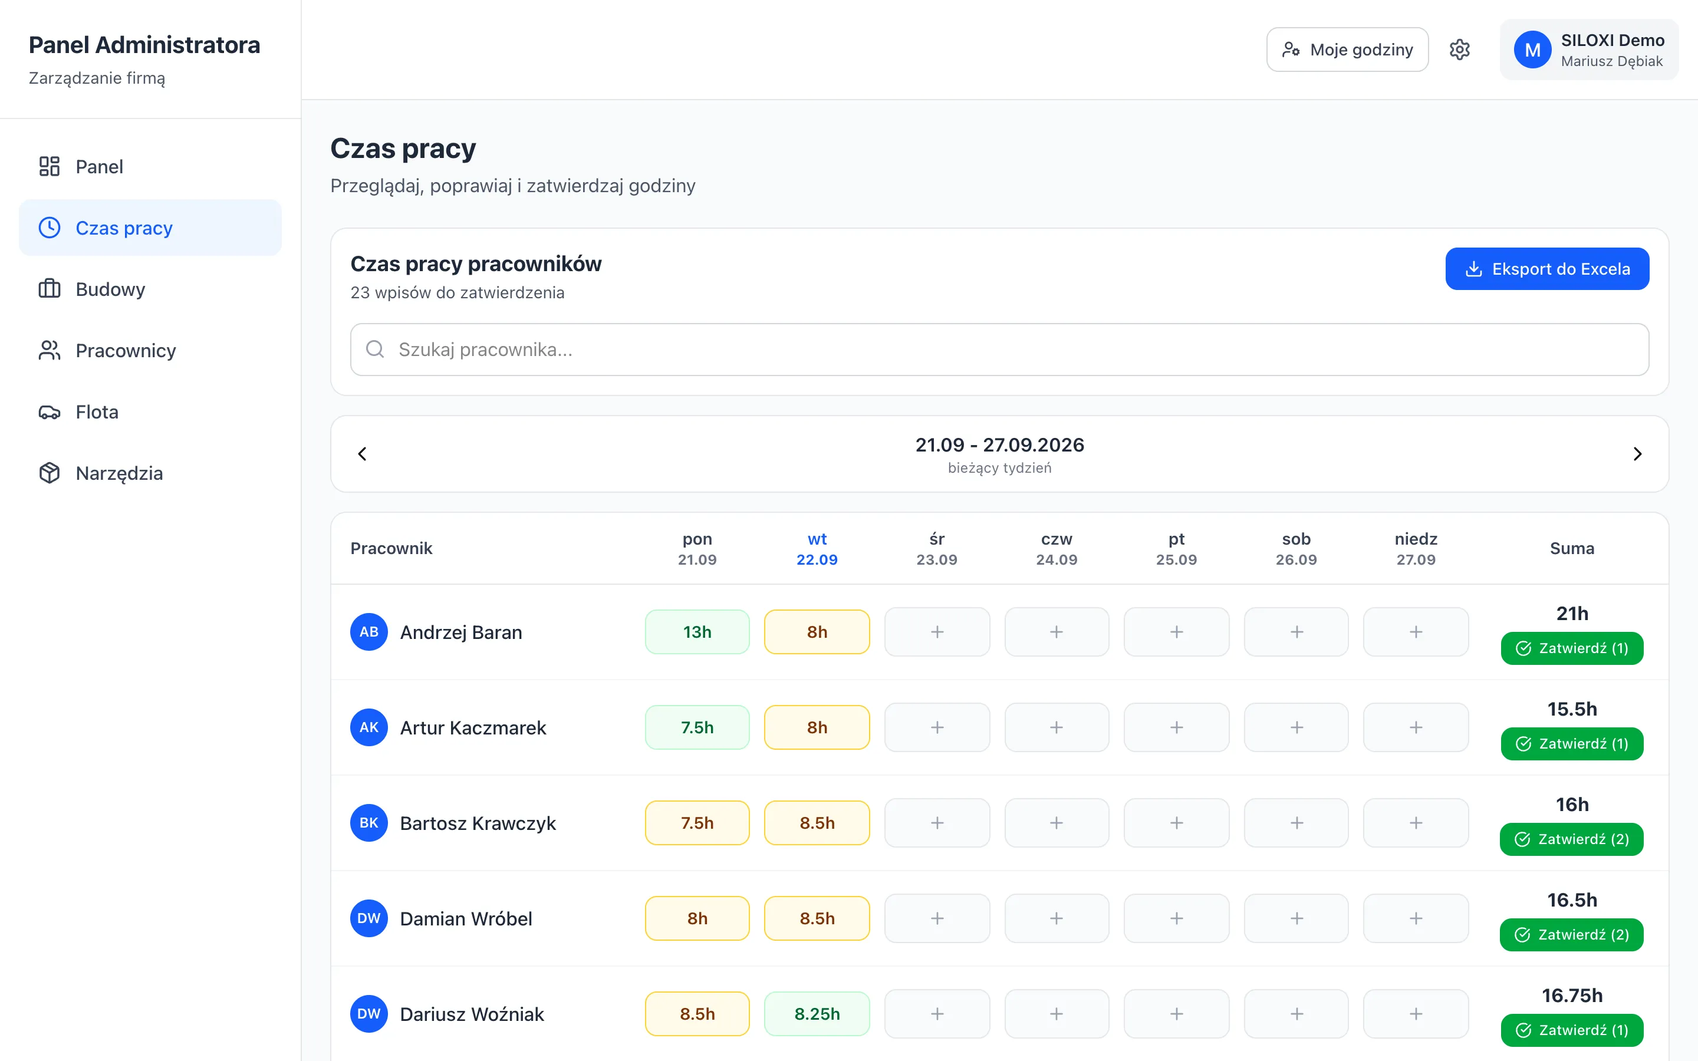Image resolution: width=1698 pixels, height=1061 pixels.
Task: Approve Andrzej Baran's entry with Zatwierdź (1)
Action: pyautogui.click(x=1572, y=648)
